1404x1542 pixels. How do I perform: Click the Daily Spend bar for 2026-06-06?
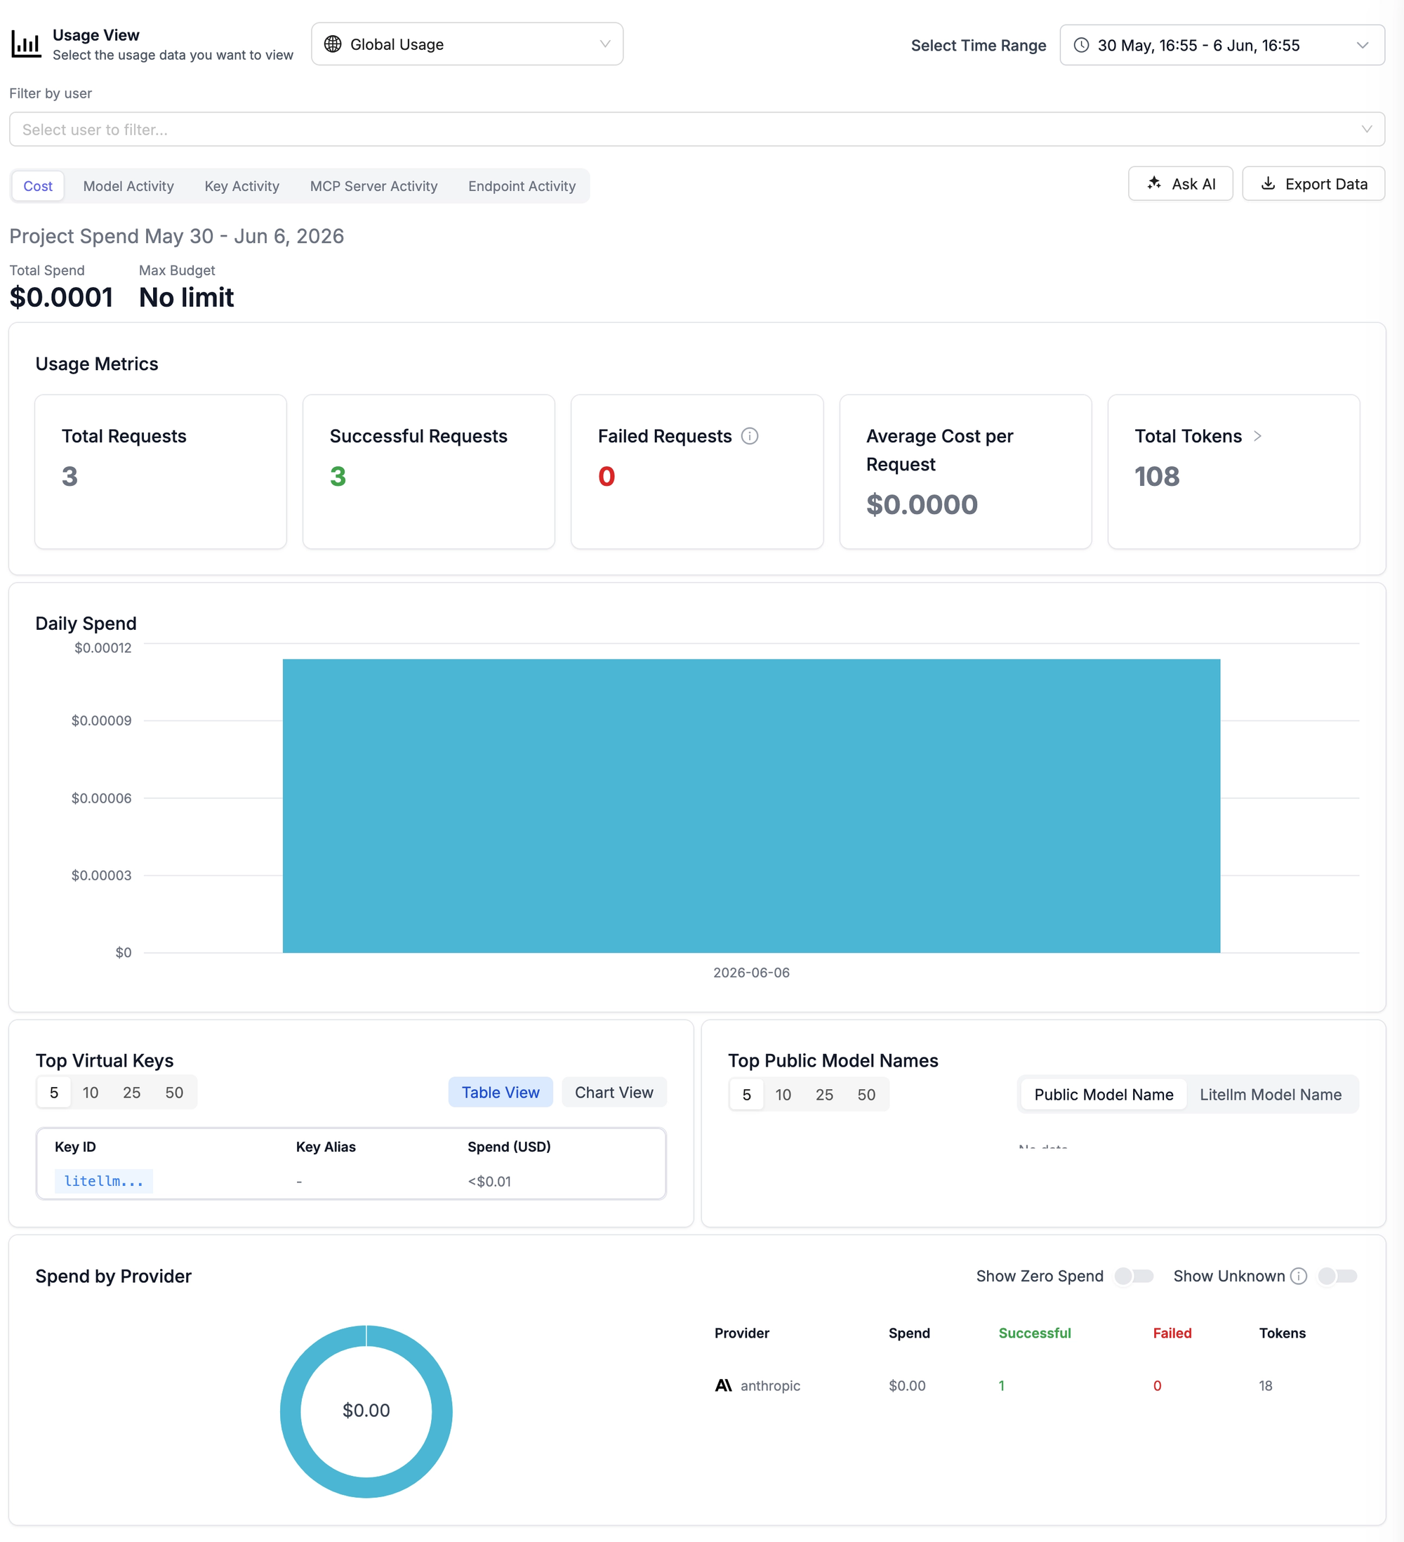(751, 805)
